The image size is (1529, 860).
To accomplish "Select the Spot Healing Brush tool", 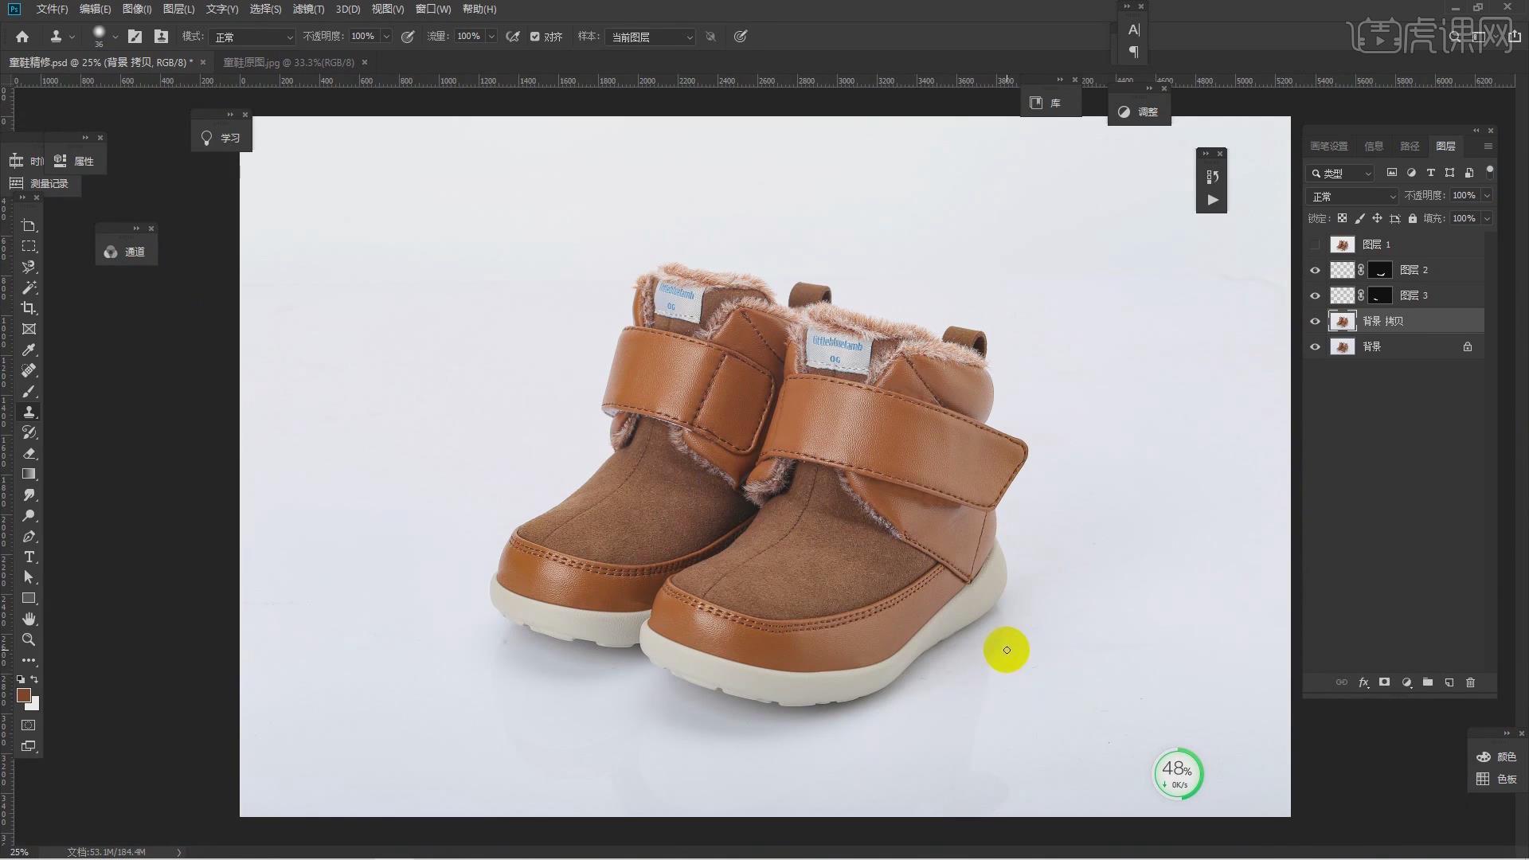I will [29, 371].
